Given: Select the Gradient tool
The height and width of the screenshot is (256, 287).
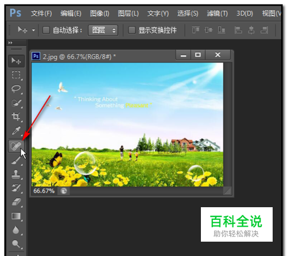Looking at the screenshot, I should click(16, 216).
